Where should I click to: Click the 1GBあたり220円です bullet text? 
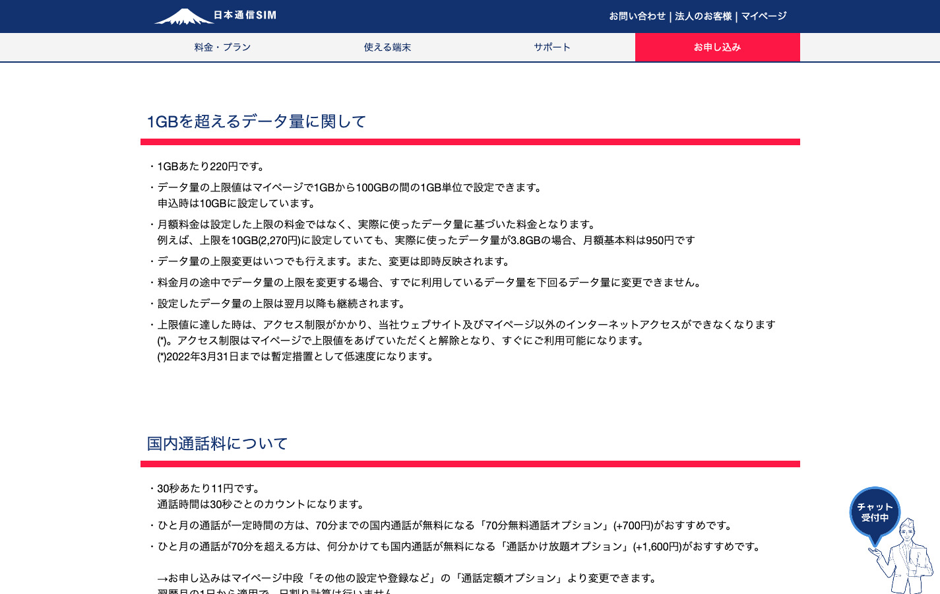coord(211,166)
